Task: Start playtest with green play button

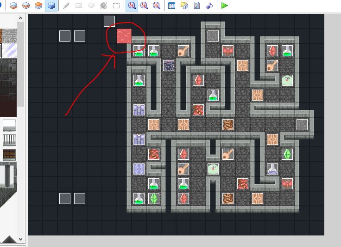Action: coord(225,6)
